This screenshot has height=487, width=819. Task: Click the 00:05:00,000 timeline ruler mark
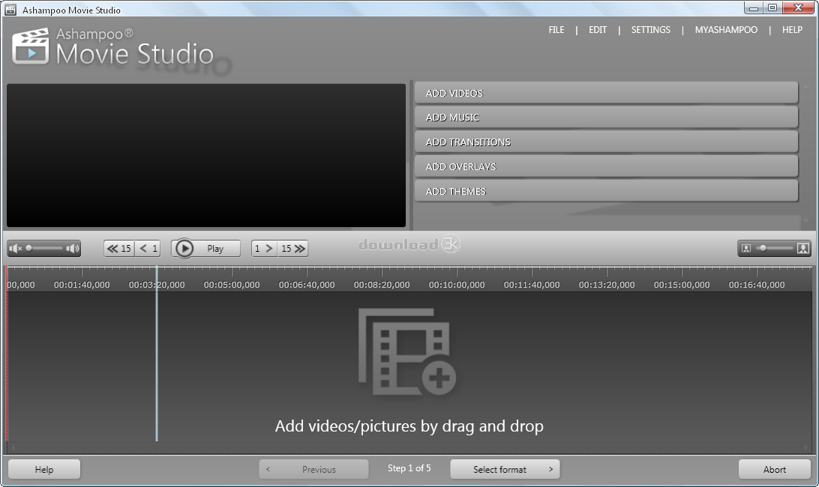point(232,285)
